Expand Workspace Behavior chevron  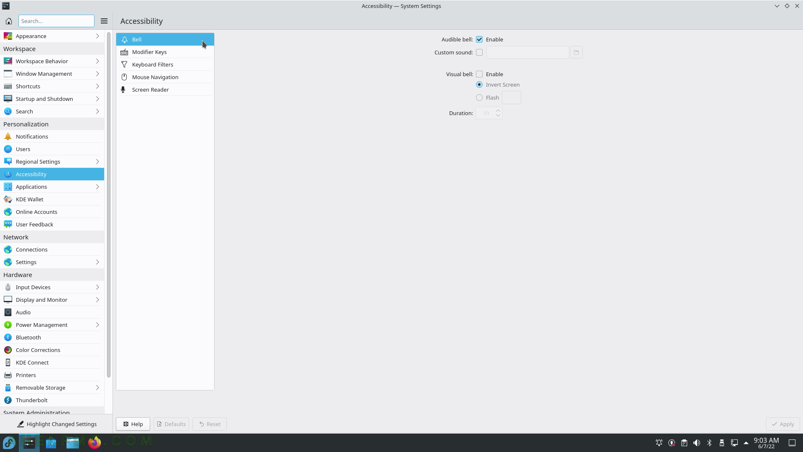pyautogui.click(x=97, y=61)
